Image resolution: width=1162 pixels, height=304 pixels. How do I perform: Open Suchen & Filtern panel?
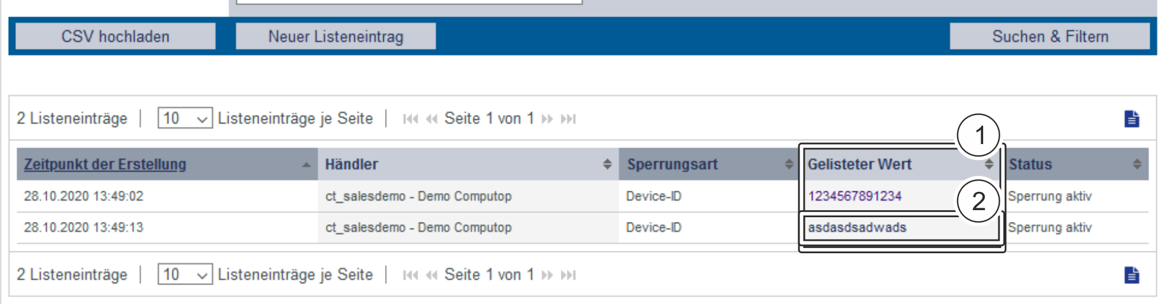point(1050,37)
